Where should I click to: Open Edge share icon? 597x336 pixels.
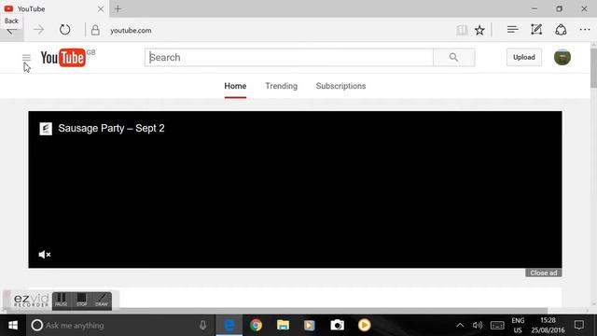(x=561, y=30)
